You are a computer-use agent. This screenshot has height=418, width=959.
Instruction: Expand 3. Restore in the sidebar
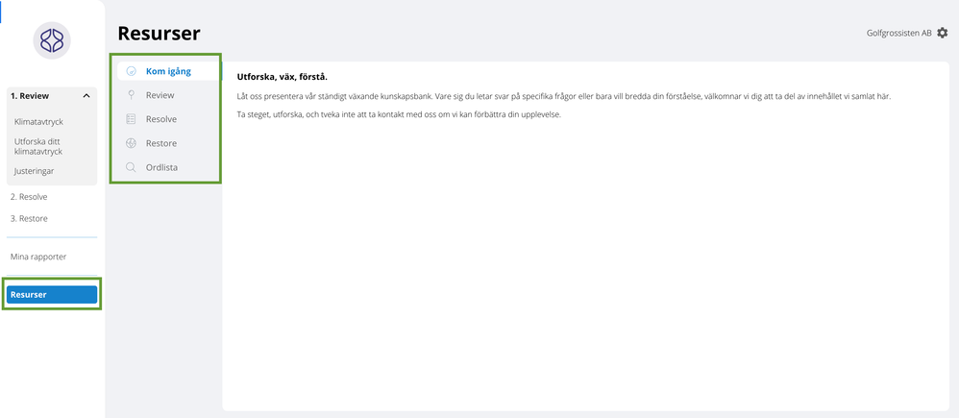pyautogui.click(x=29, y=218)
